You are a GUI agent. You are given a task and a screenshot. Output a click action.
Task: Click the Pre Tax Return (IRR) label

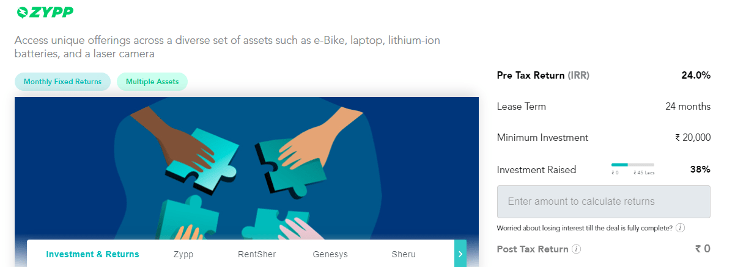coord(543,76)
